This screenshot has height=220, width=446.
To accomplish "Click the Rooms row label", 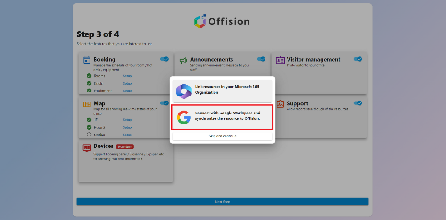I will [x=100, y=76].
